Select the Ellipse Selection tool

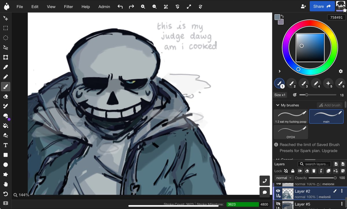[5, 38]
